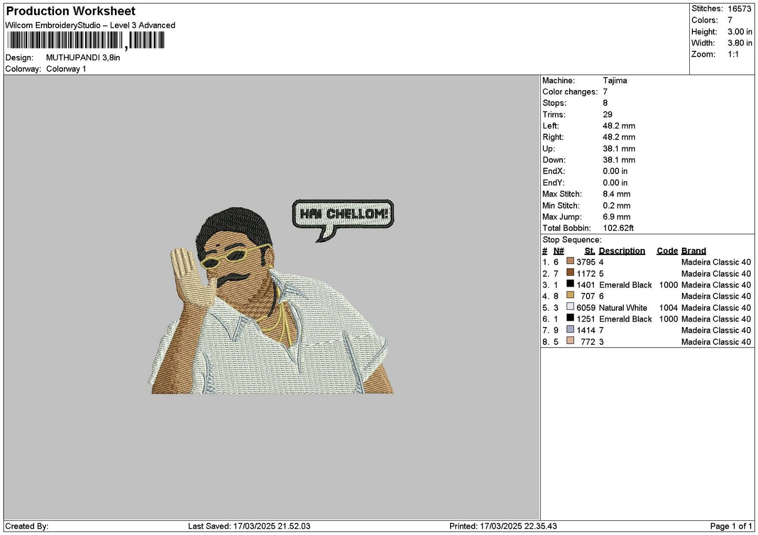This screenshot has width=758, height=535.
Task: Click the brown swatch for stop 1172
Action: coord(570,272)
